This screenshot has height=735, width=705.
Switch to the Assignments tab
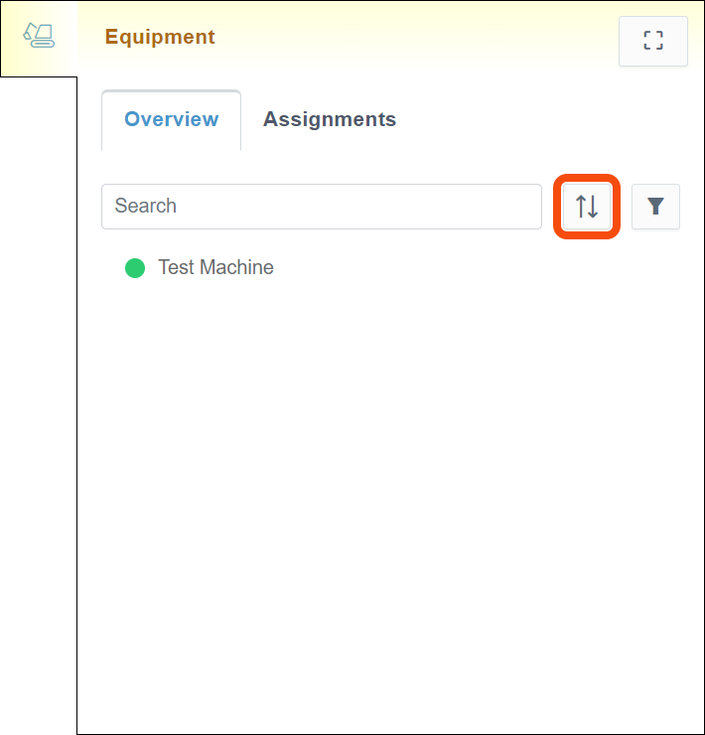(329, 119)
